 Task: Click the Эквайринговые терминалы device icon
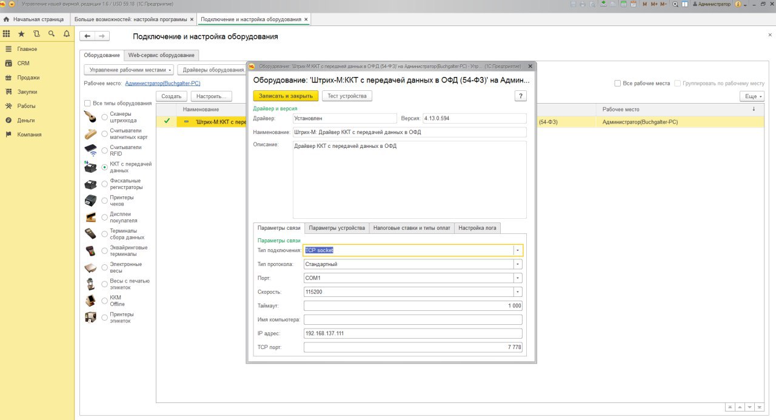click(x=90, y=250)
